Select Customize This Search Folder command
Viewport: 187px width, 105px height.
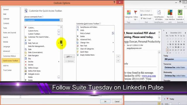(x=39, y=37)
